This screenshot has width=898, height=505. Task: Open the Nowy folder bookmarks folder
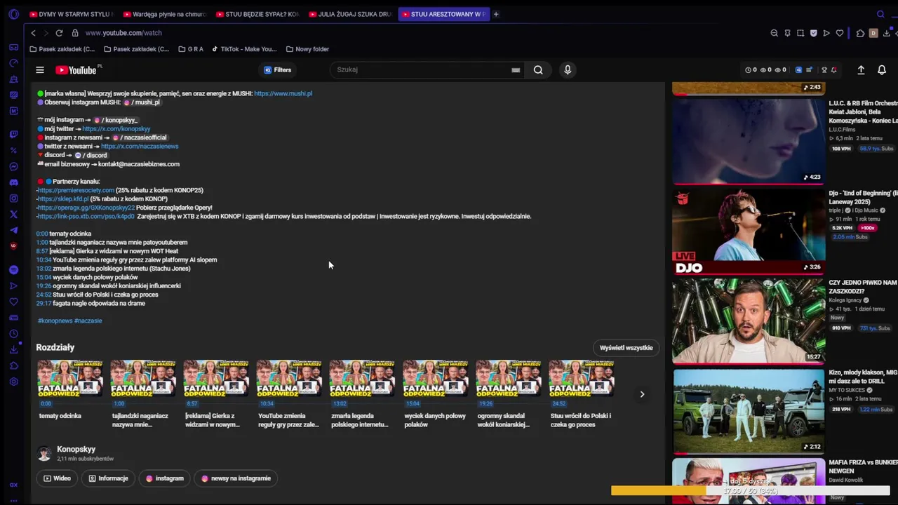[x=307, y=49]
